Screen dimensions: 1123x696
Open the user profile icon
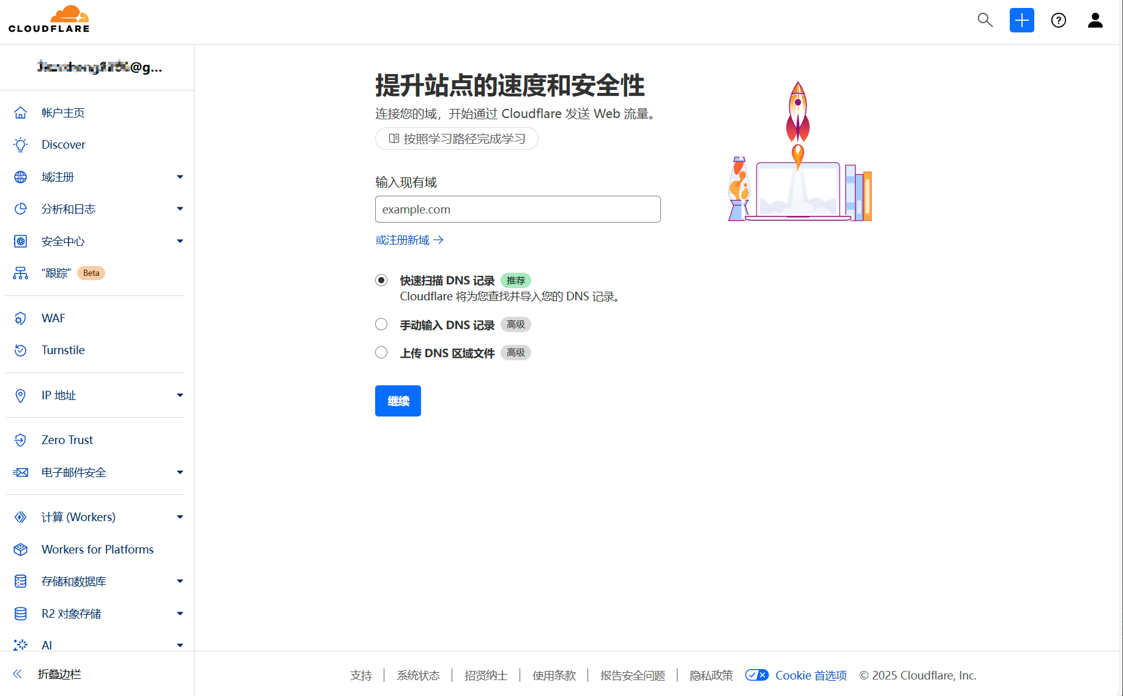coord(1095,20)
